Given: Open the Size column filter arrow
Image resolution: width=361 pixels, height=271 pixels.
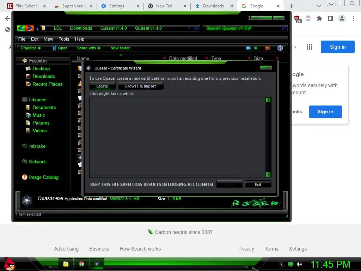Looking at the screenshot, I should 277,58.
